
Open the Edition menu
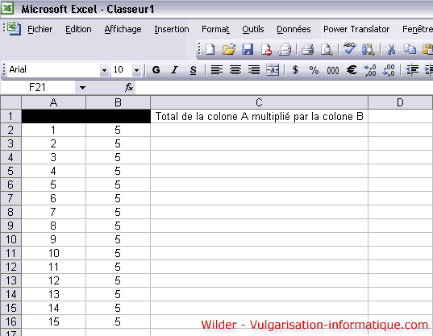point(78,29)
